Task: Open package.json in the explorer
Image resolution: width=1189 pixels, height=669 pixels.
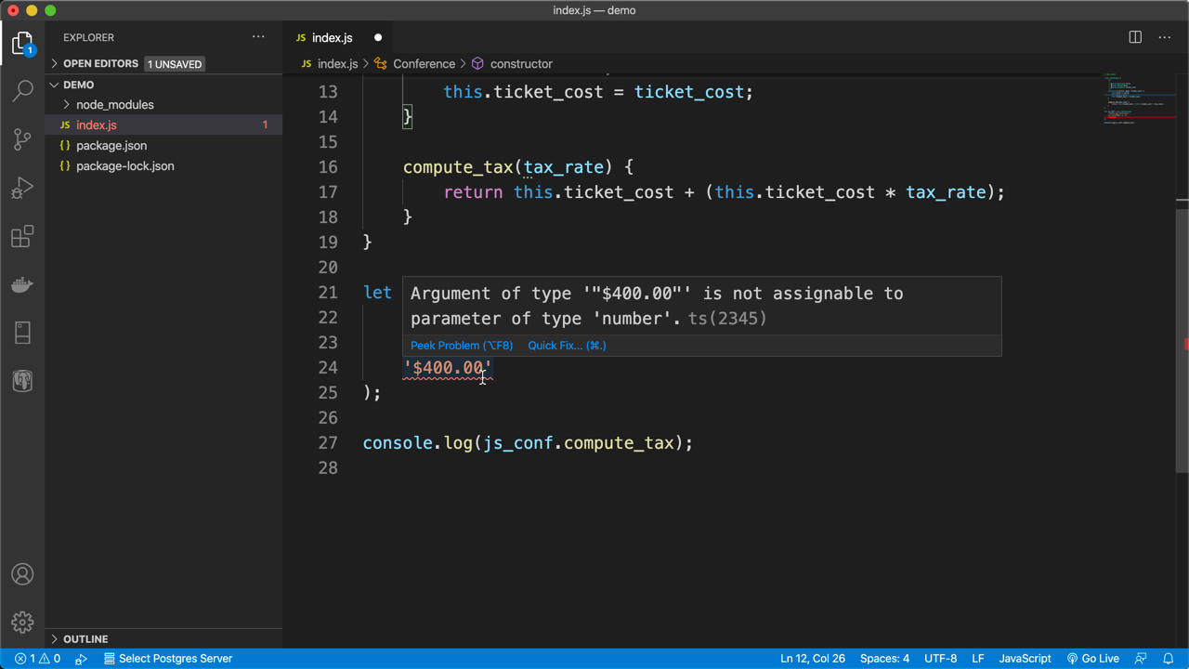Action: (x=163, y=146)
